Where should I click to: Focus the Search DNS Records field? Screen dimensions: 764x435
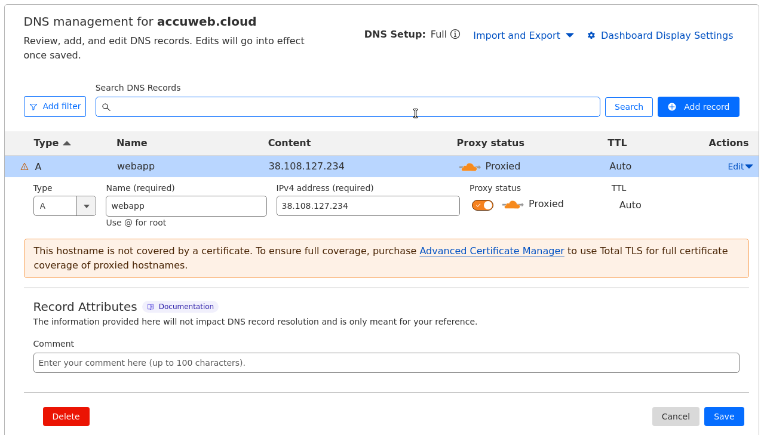point(348,107)
